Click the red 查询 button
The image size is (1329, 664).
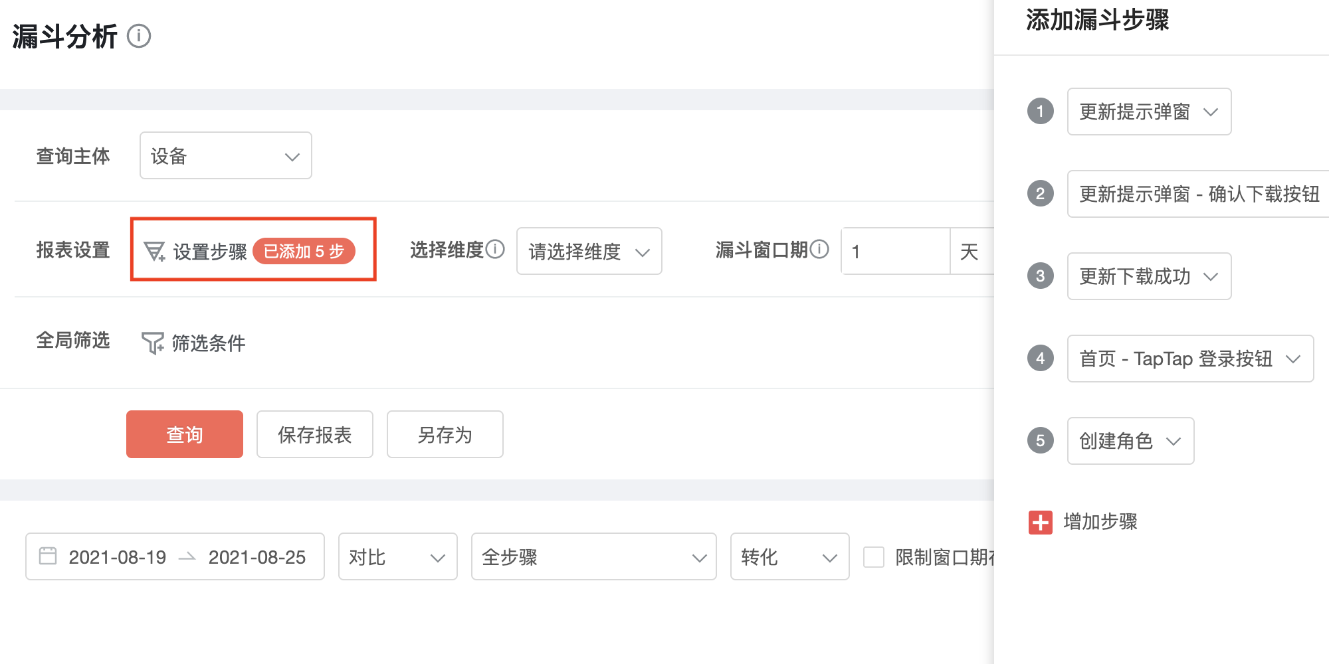pos(185,434)
